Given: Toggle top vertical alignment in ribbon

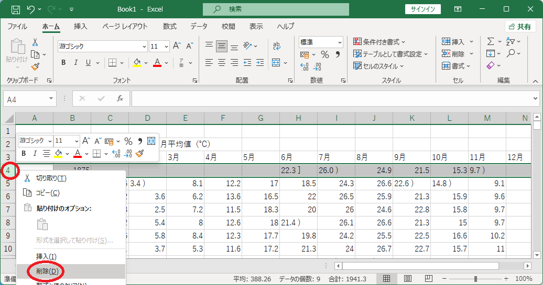Looking at the screenshot, I should tap(209, 46).
